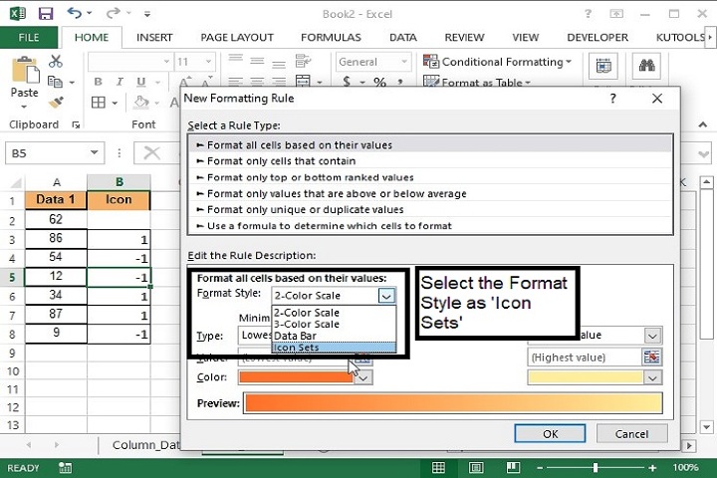The height and width of the screenshot is (478, 717).
Task: Click the Name Box showing B5
Action: click(x=55, y=152)
